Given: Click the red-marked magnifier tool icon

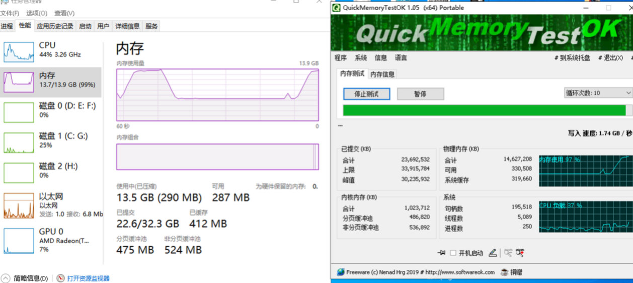Looking at the screenshot, I should 520,253.
